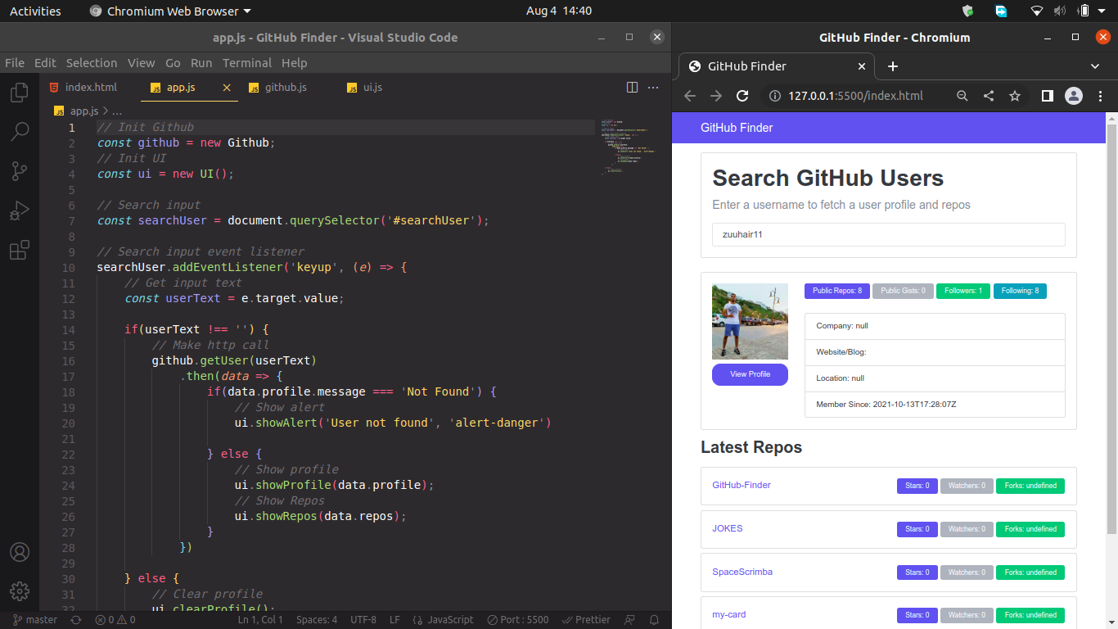
Task: Switch to the ui.js editor tab
Action: (x=372, y=87)
